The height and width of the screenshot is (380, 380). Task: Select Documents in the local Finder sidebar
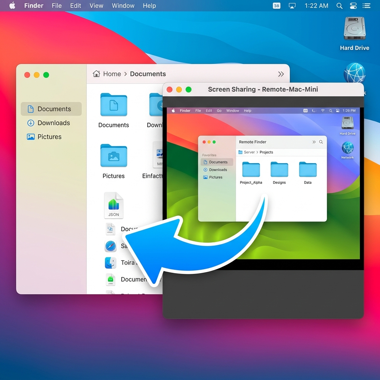click(51, 109)
